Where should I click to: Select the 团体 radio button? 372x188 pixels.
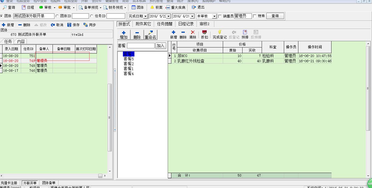[1, 16]
